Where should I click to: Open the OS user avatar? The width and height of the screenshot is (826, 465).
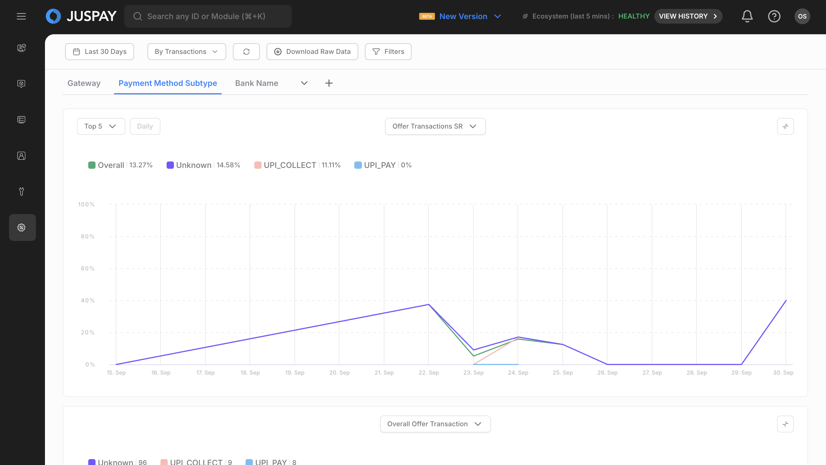(802, 16)
